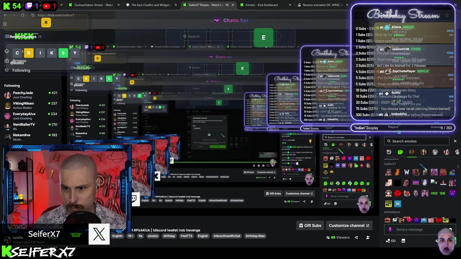The height and width of the screenshot is (259, 461).
Task: Click the Gift Subs button below the stream
Action: [310, 226]
